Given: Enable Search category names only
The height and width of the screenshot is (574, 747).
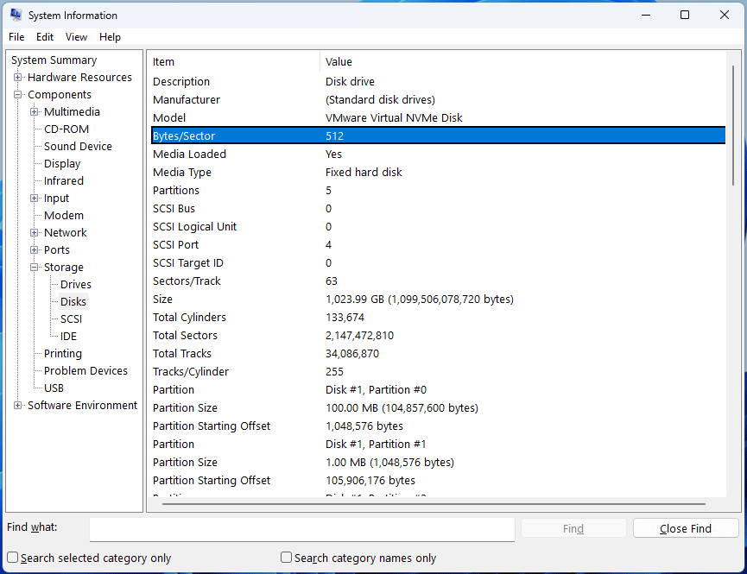Looking at the screenshot, I should (x=285, y=558).
